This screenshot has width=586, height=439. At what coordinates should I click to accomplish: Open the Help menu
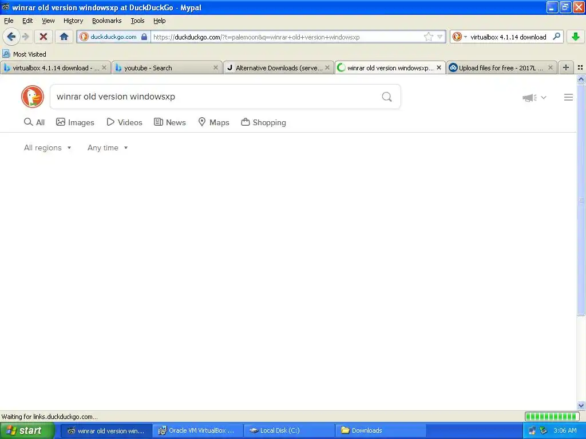point(159,21)
